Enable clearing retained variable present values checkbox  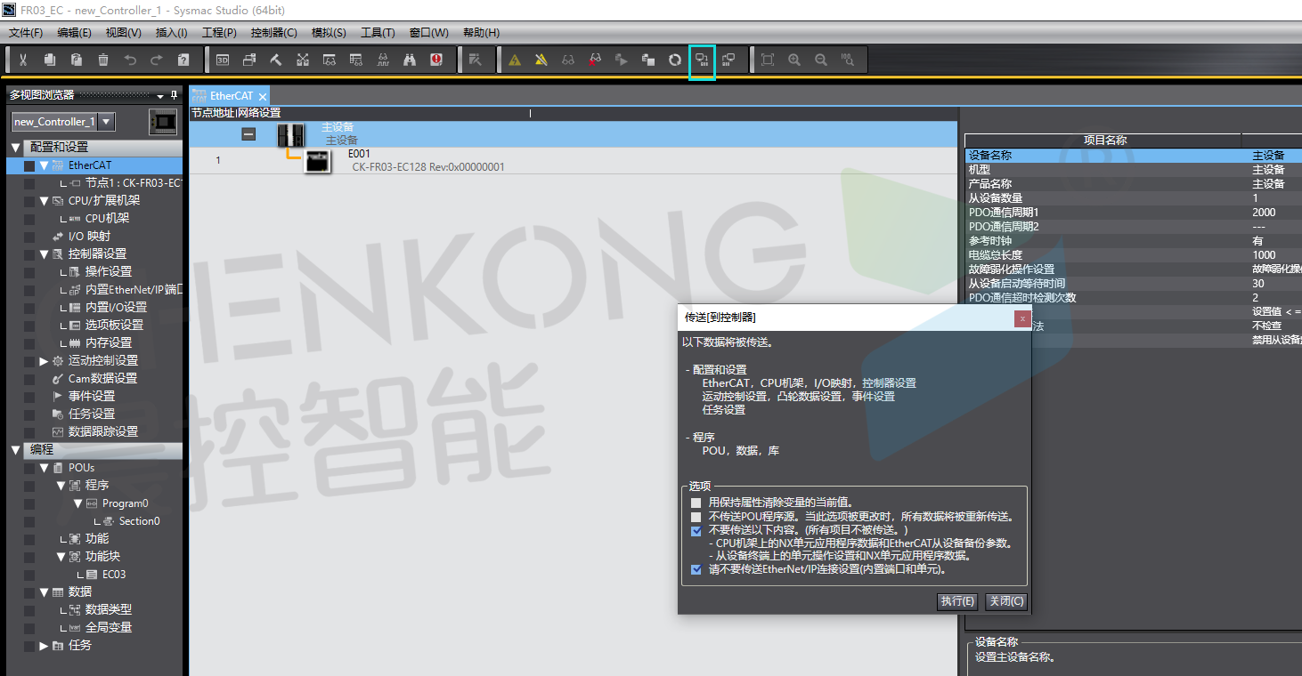(x=696, y=503)
